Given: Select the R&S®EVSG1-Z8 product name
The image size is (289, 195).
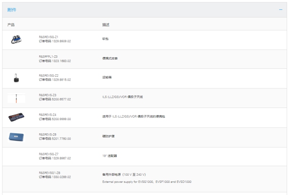Looking at the screenshot, I should pyautogui.click(x=49, y=173).
